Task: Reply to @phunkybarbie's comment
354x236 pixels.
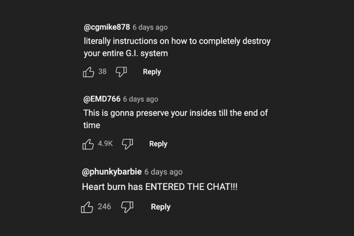Action: 160,207
